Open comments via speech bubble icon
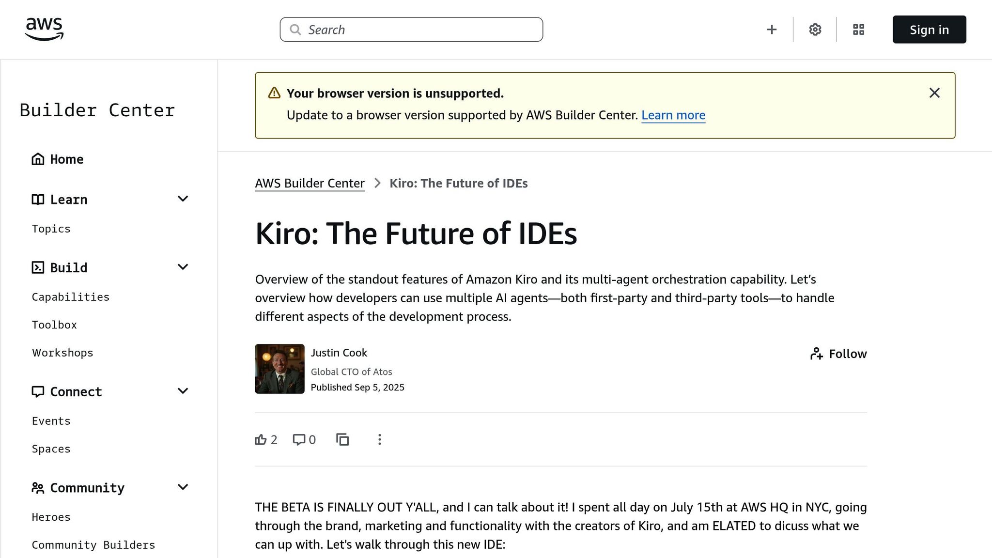Viewport: 992px width, 558px height. [299, 439]
